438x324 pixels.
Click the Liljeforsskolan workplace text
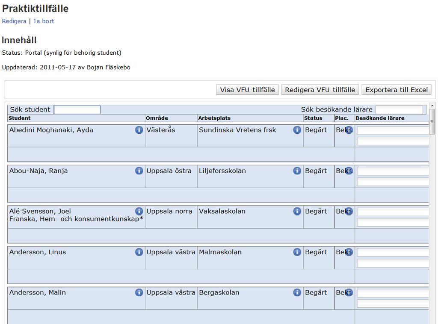click(222, 171)
